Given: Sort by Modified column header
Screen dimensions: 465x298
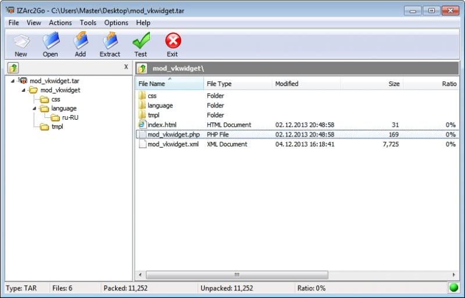Looking at the screenshot, I should point(306,84).
